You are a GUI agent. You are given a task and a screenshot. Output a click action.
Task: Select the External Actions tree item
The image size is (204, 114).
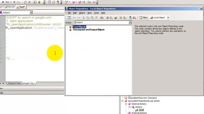tap(139, 113)
